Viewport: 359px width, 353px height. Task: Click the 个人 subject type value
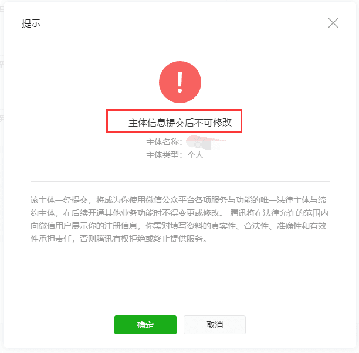pos(195,155)
